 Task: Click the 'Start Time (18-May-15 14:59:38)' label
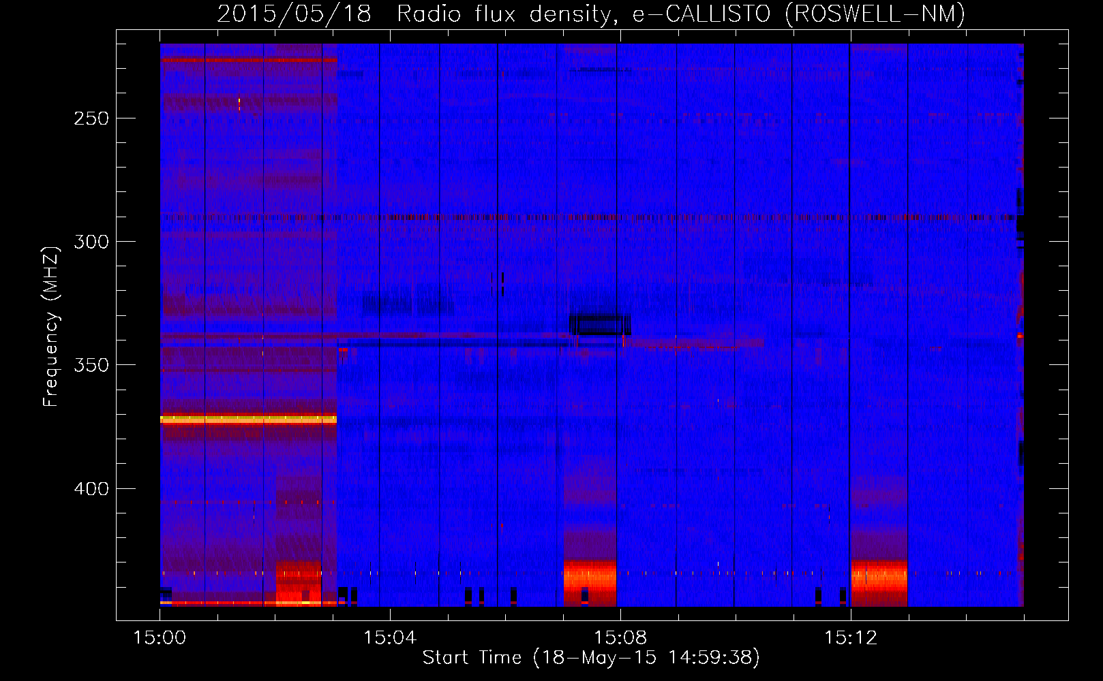point(591,658)
